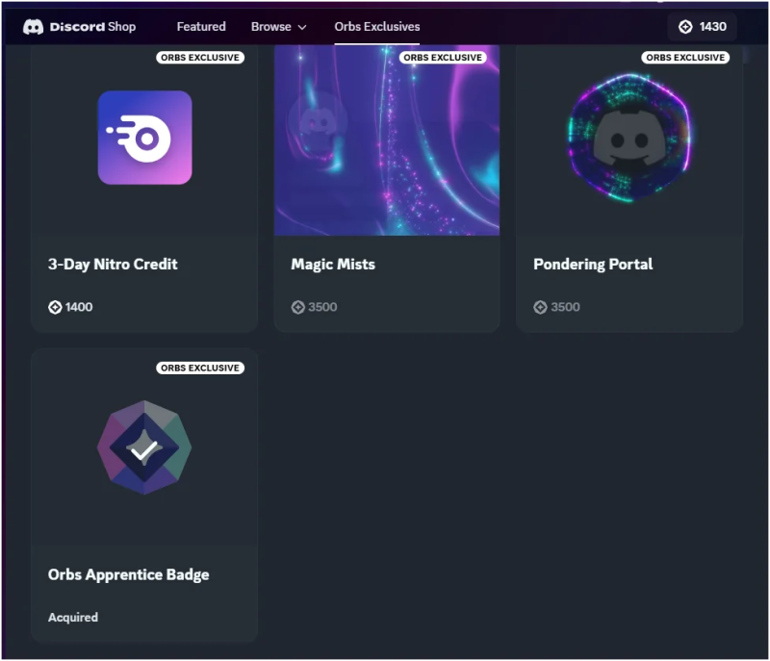Open the 3-Day Nitro Credit title
Viewport: 770px width, 661px height.
(113, 264)
